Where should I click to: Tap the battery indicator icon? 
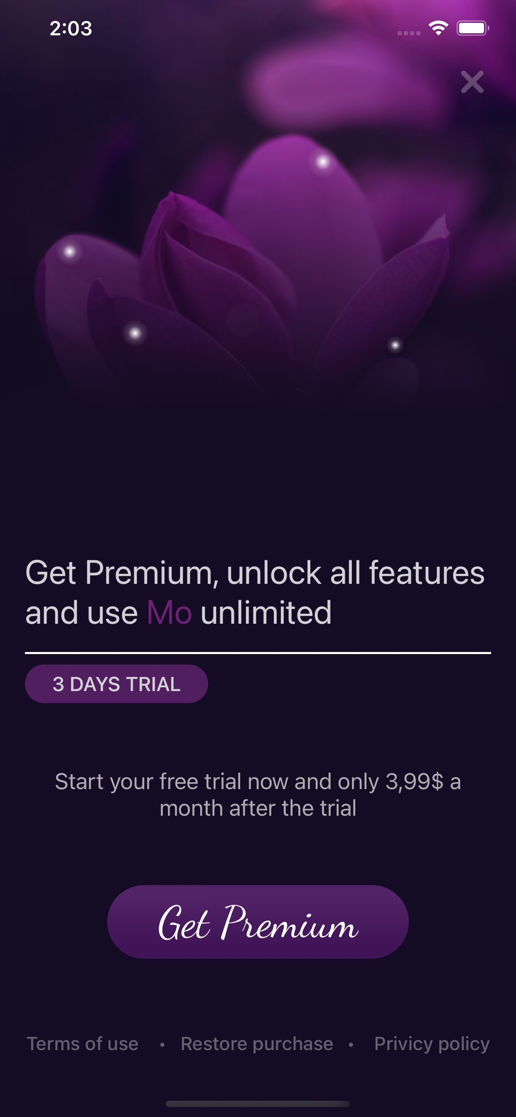pos(473,29)
